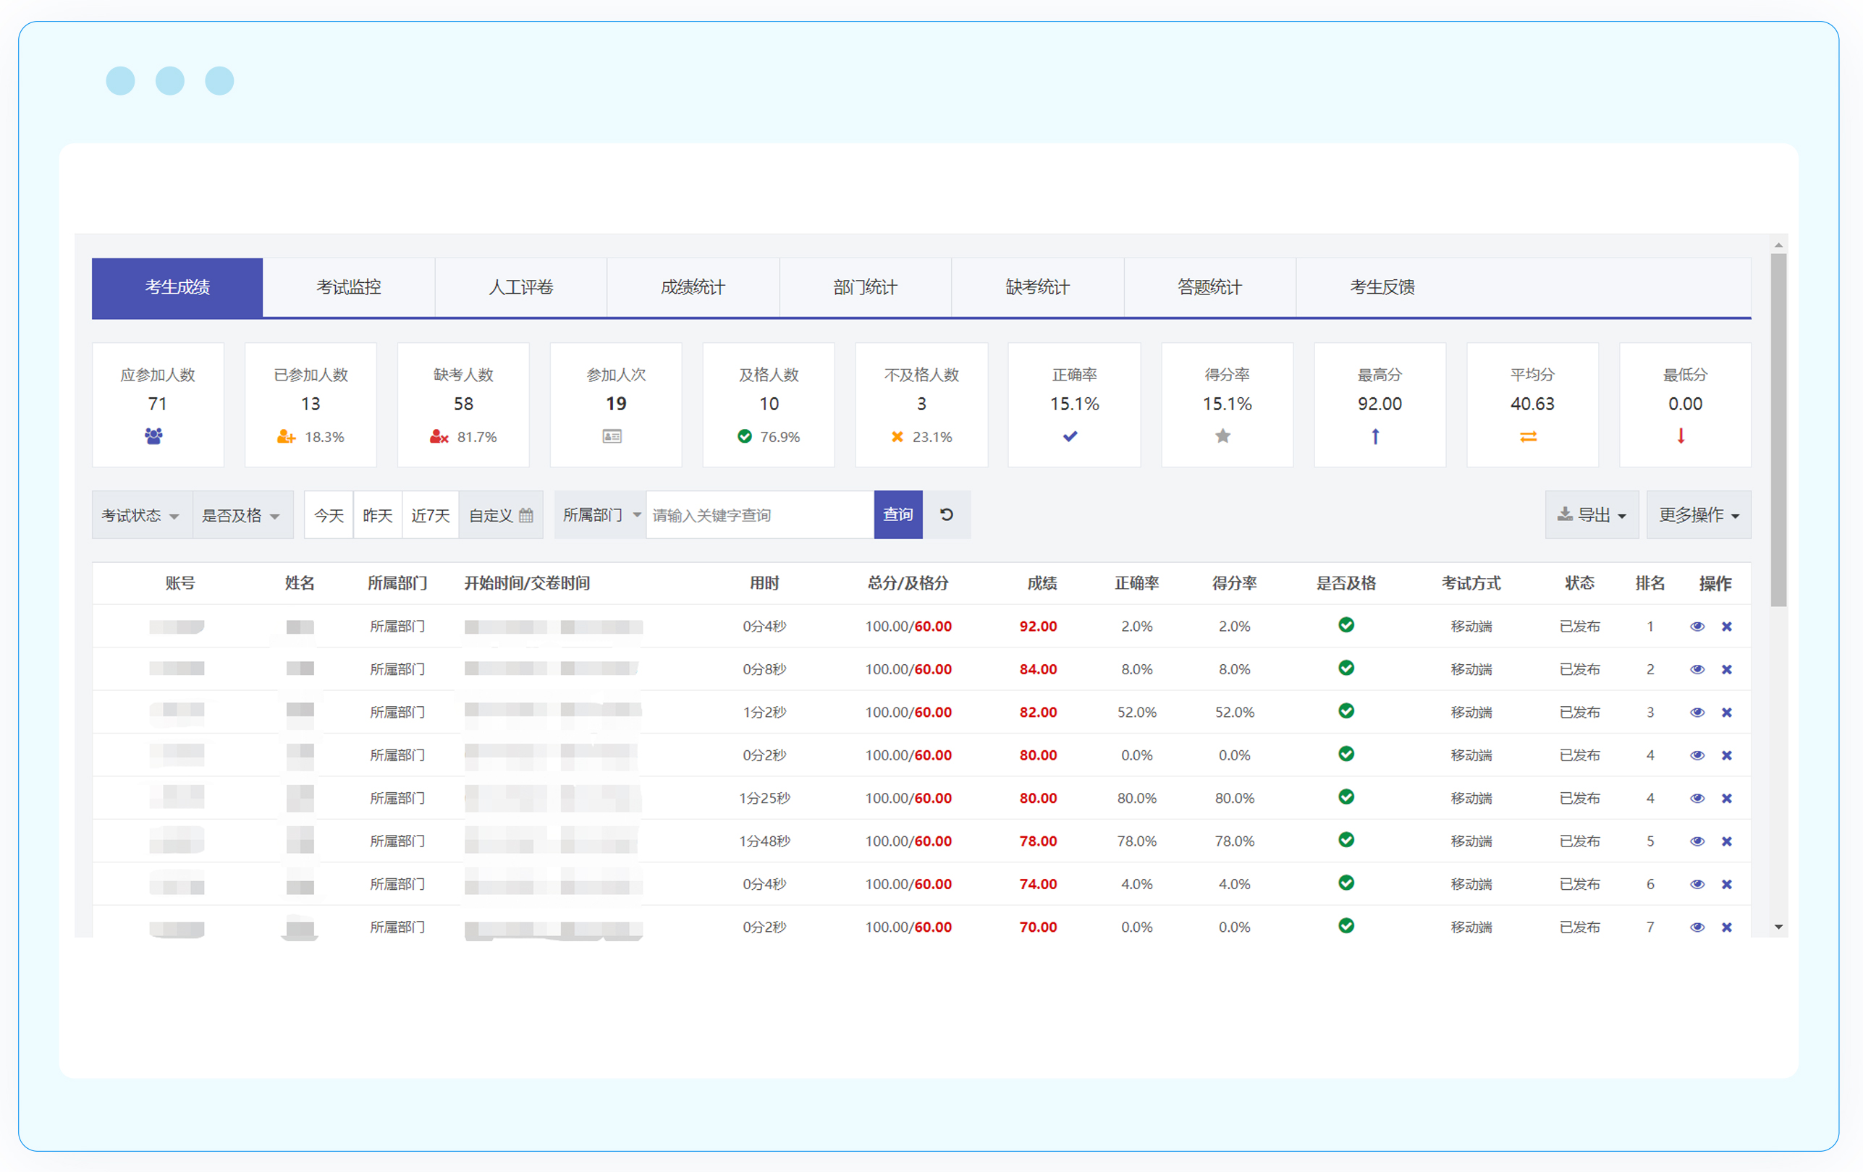Select the 昨天 date filter
The width and height of the screenshot is (1863, 1172).
378,516
